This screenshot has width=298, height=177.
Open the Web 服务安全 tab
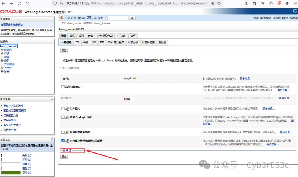(105, 36)
